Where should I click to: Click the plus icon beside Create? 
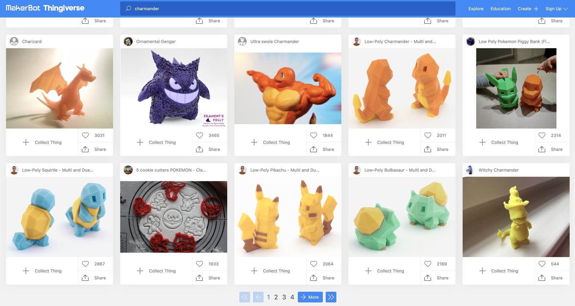[536, 9]
